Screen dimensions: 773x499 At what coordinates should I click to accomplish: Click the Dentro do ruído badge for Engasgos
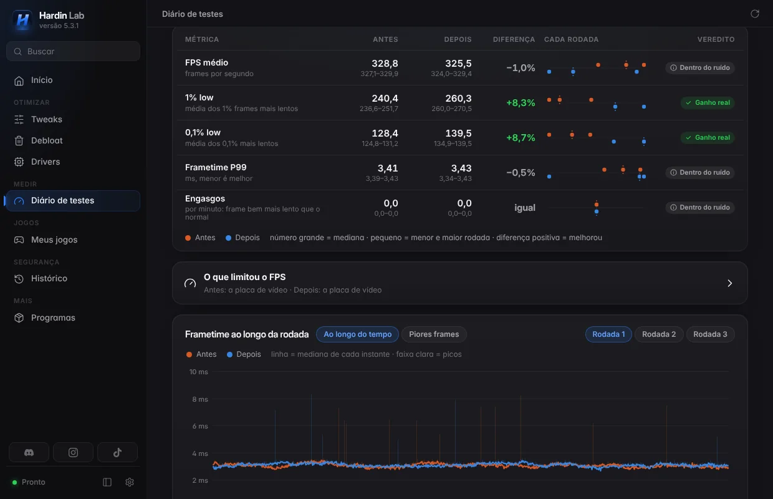(x=700, y=207)
